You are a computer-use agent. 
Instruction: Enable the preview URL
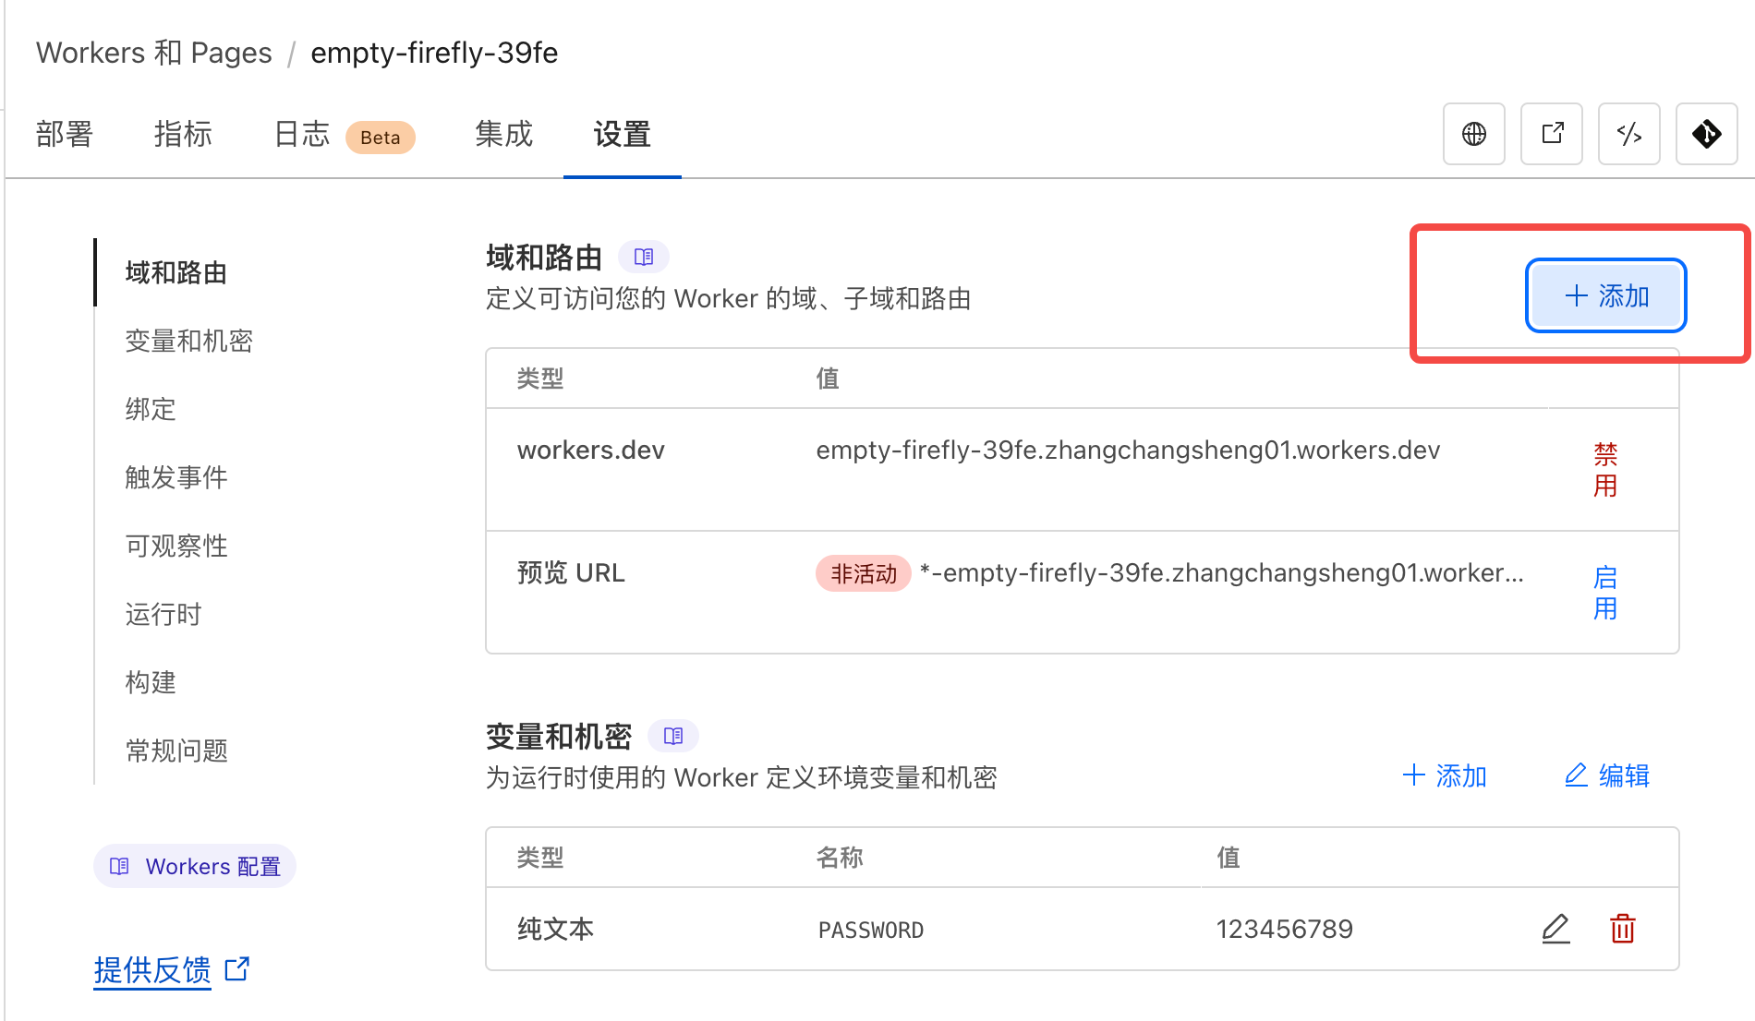(x=1605, y=593)
